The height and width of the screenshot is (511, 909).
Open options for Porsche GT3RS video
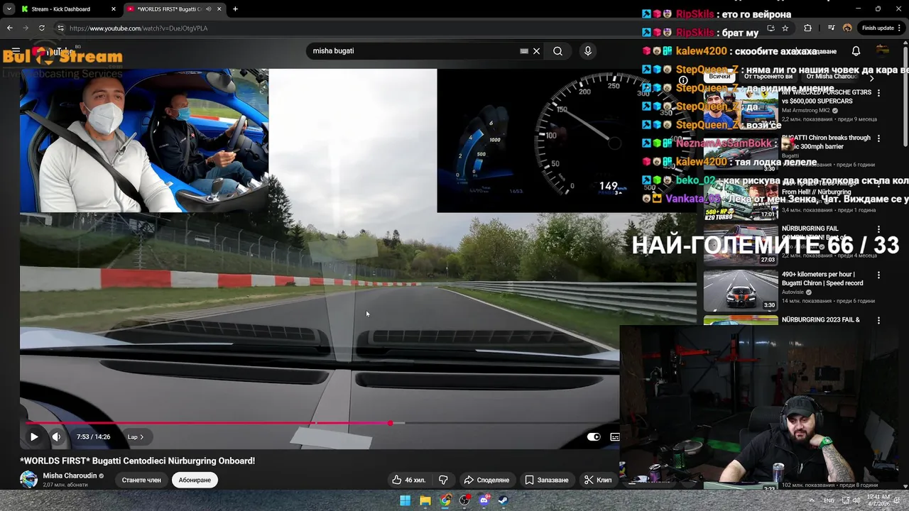(x=878, y=93)
